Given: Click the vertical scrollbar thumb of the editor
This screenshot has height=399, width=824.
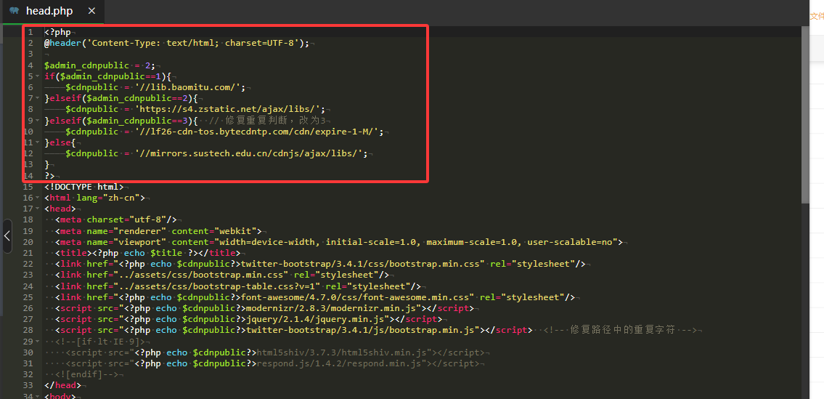Looking at the screenshot, I should pyautogui.click(x=806, y=113).
